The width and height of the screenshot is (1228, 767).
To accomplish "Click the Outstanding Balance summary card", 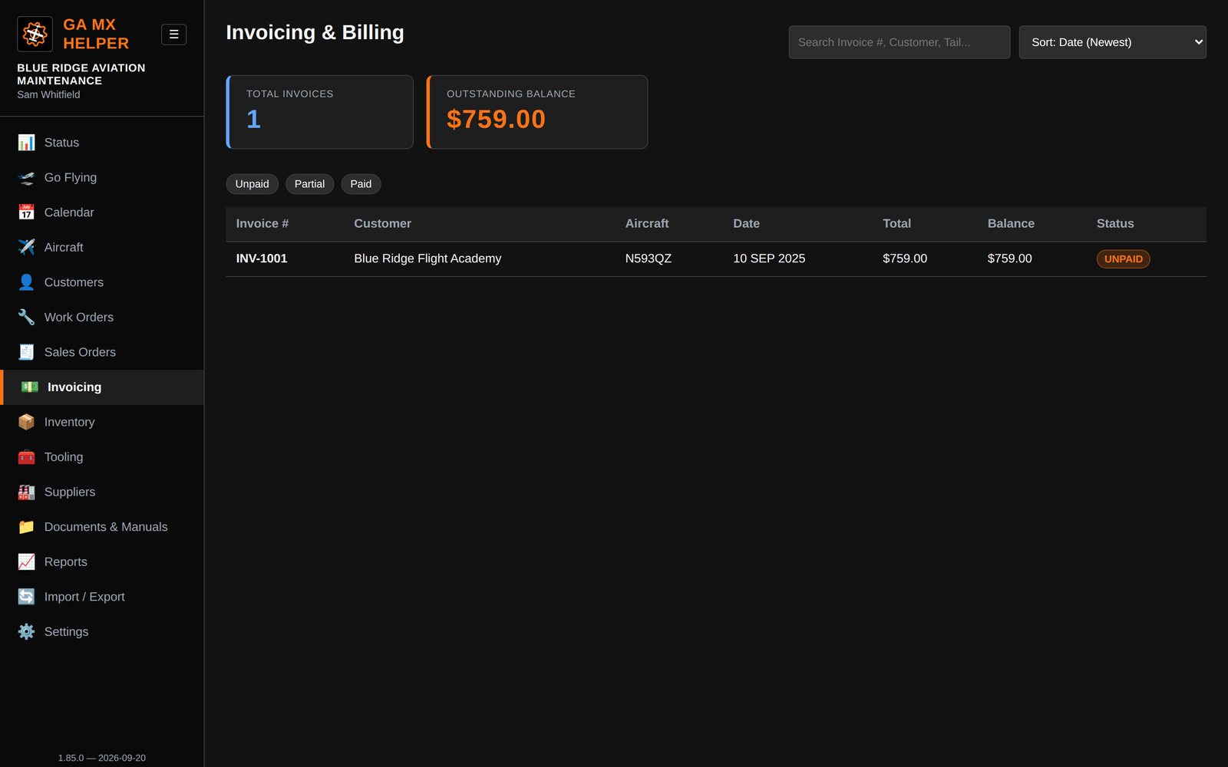I will tap(536, 112).
